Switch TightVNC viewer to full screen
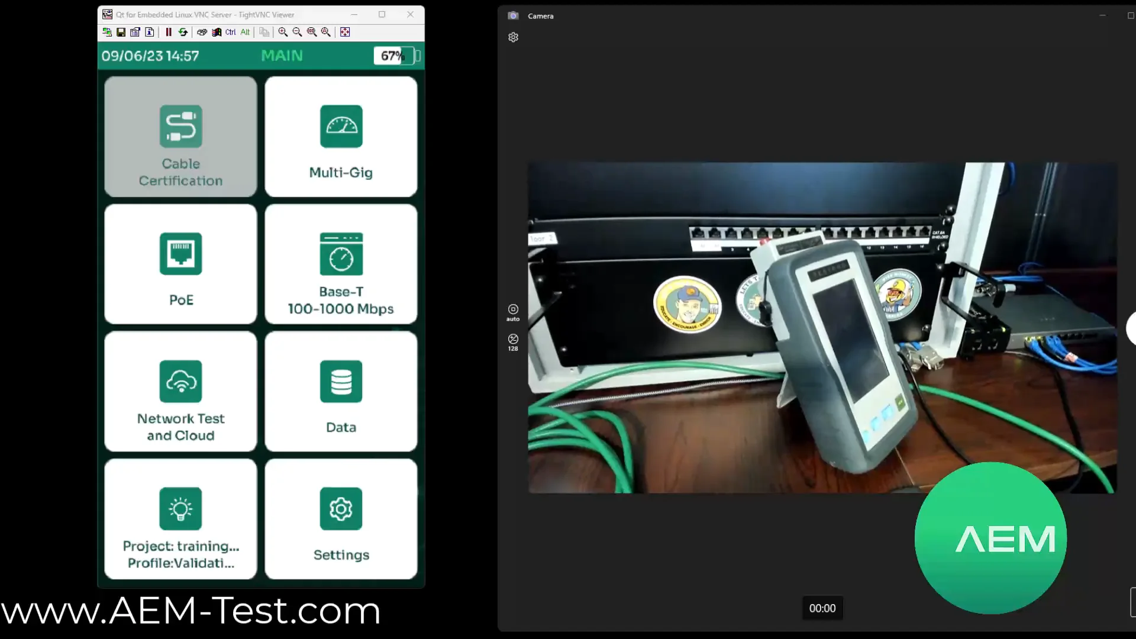 (345, 32)
